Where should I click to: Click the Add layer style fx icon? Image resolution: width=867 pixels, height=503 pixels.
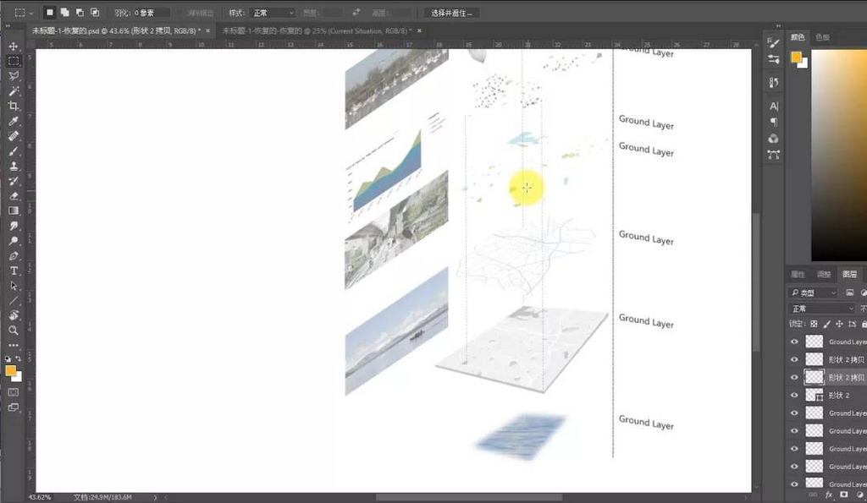coord(829,495)
